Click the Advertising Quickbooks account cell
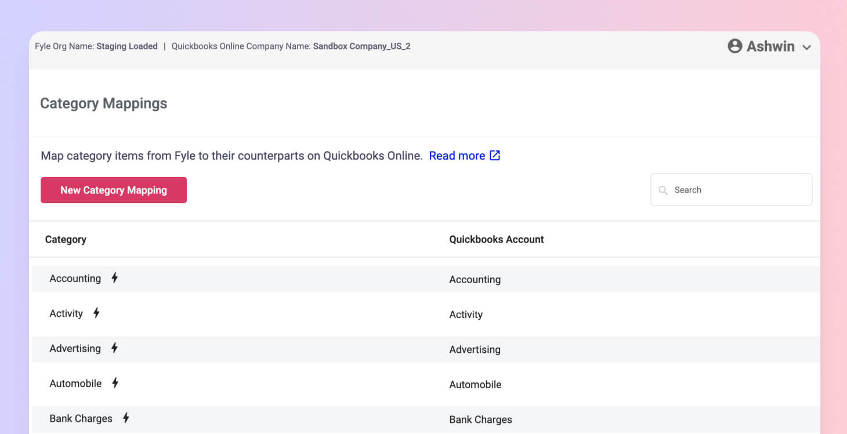The width and height of the screenshot is (847, 434). [475, 349]
